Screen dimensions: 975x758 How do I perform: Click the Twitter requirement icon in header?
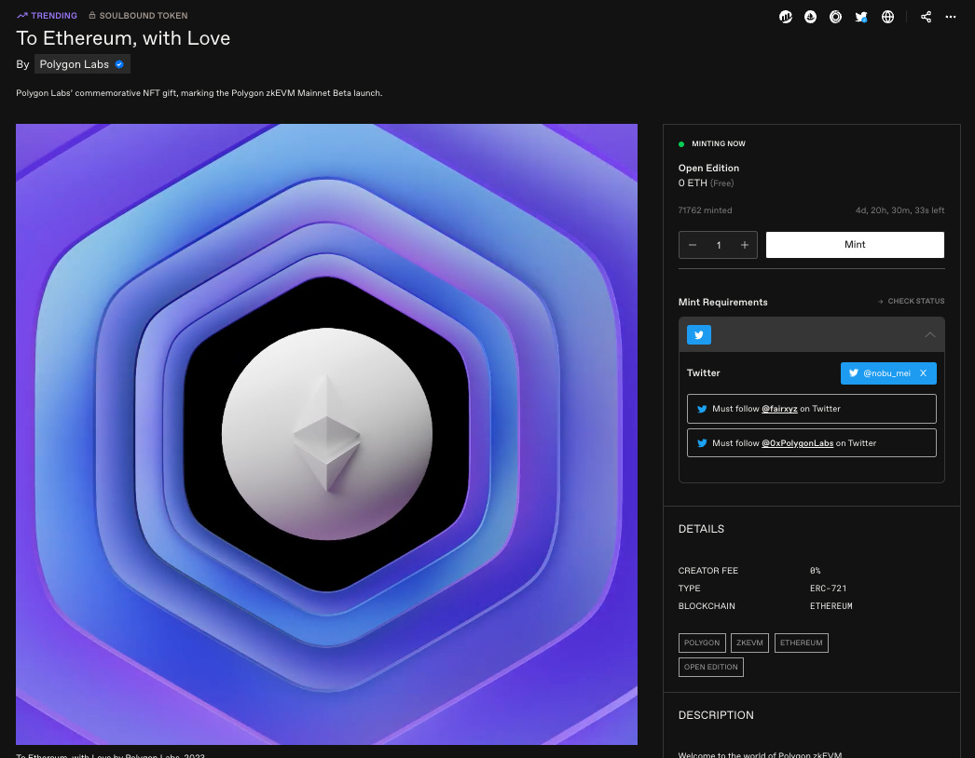[699, 335]
